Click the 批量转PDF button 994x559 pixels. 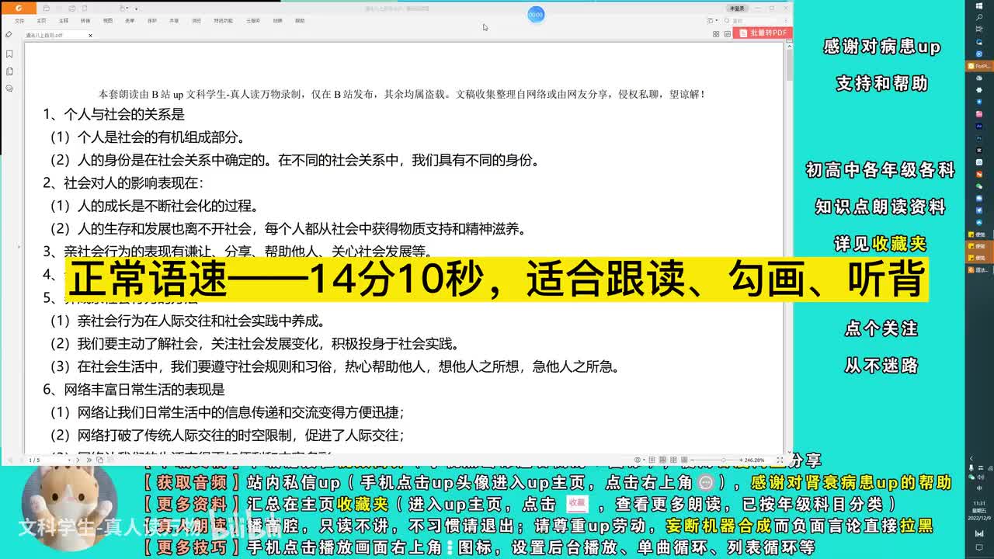click(x=762, y=33)
